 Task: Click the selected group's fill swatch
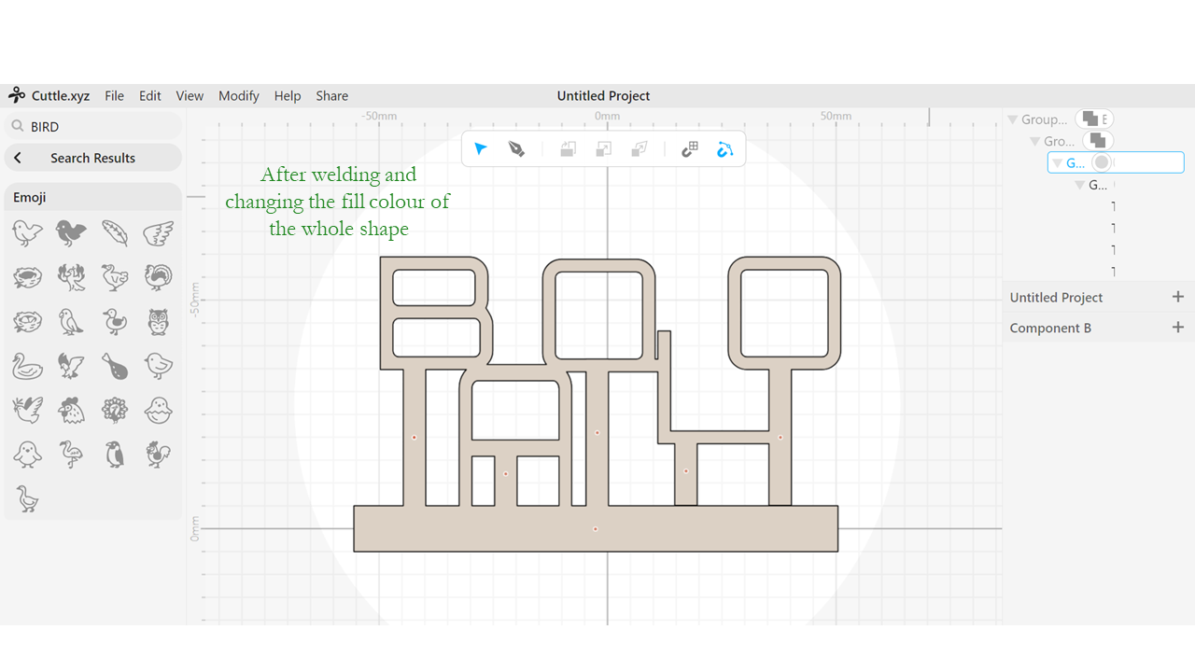point(1103,162)
